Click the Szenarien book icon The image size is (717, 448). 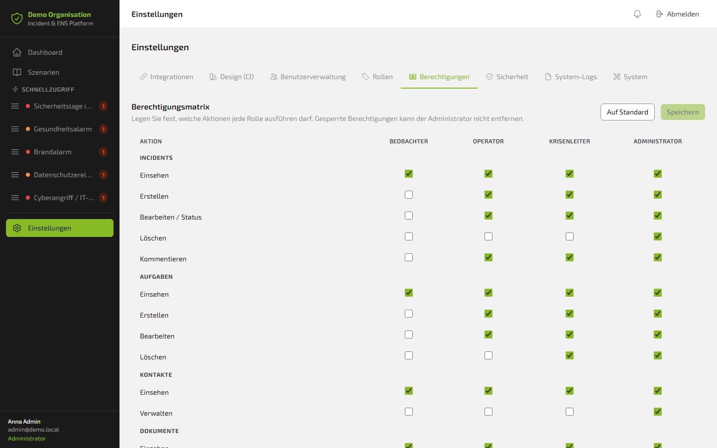[x=17, y=72]
